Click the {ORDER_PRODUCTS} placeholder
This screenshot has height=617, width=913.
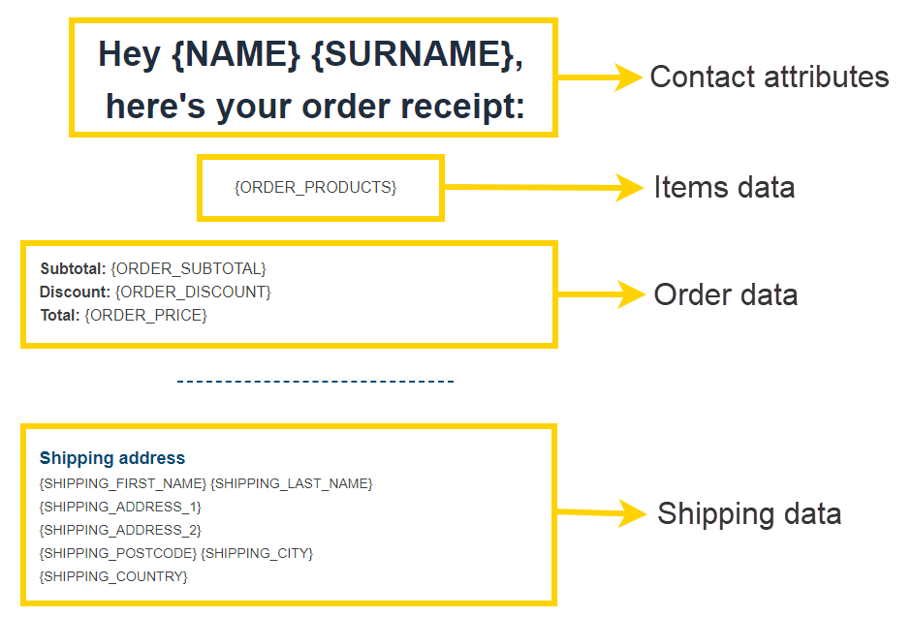[x=315, y=188]
